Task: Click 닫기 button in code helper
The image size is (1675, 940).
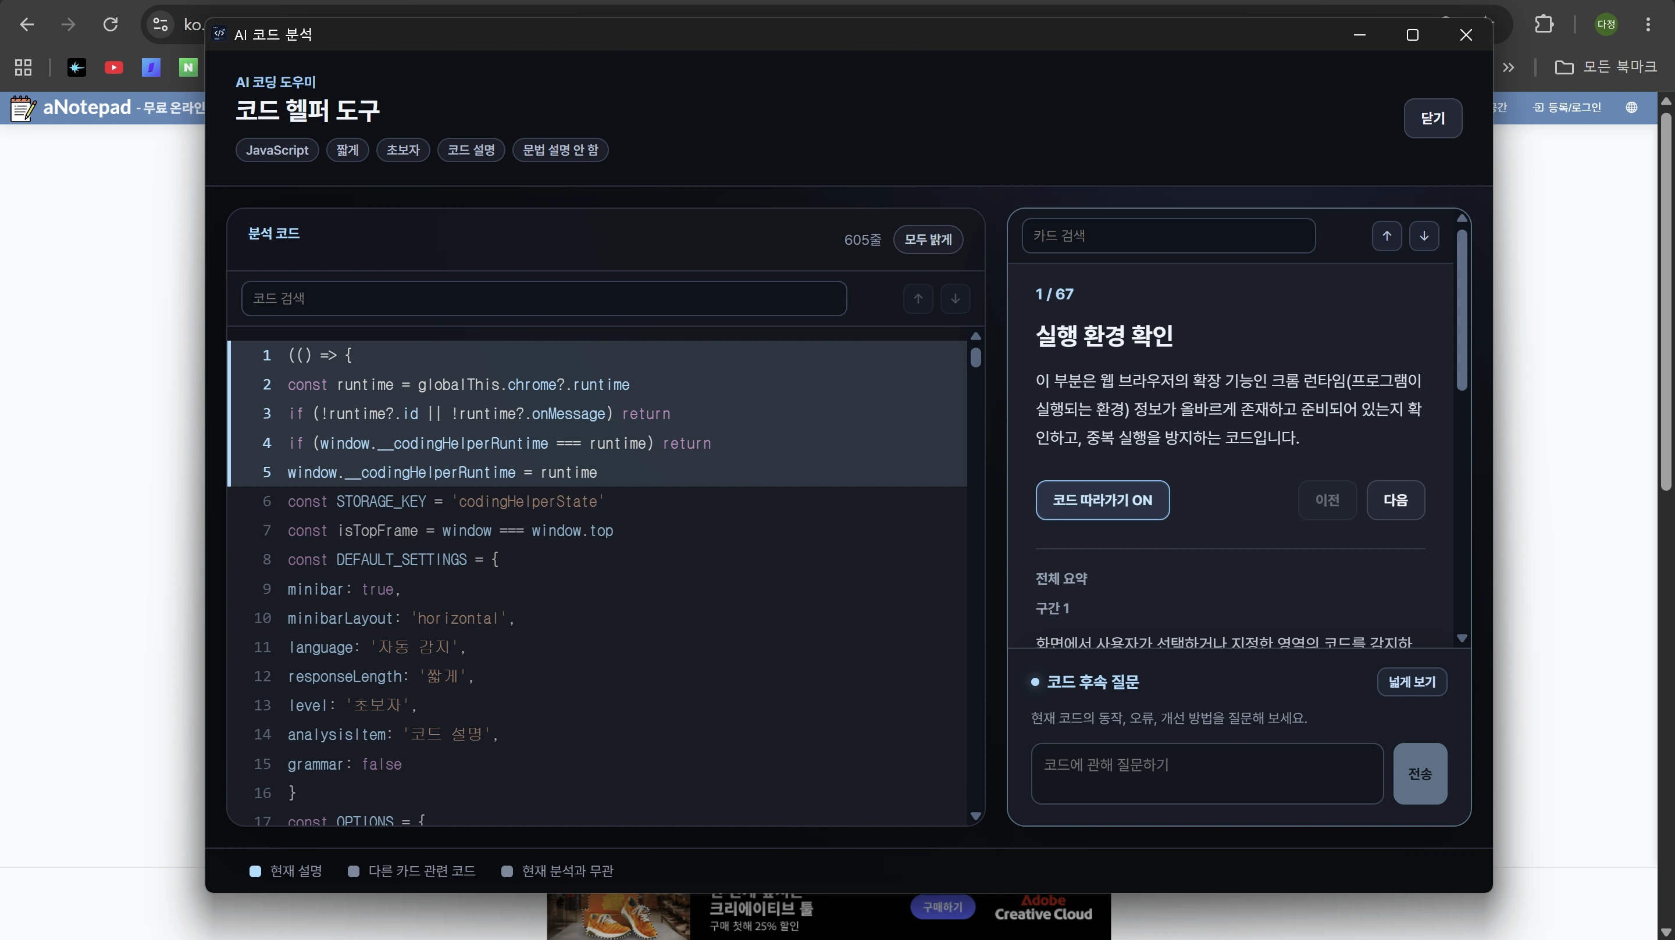Action: pos(1433,119)
